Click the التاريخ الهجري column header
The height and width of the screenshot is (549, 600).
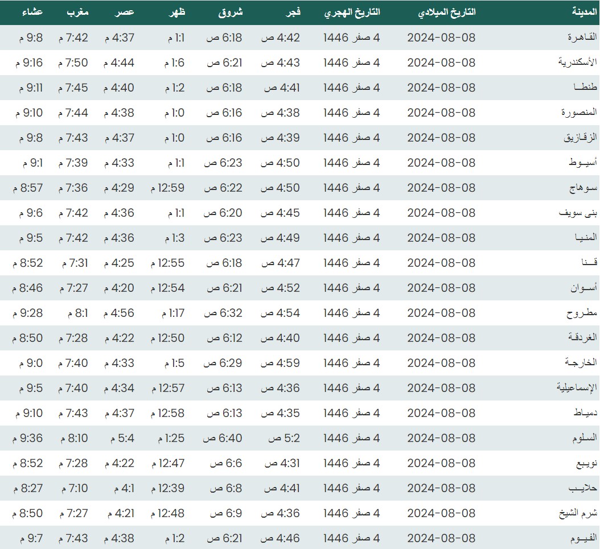[352, 12]
